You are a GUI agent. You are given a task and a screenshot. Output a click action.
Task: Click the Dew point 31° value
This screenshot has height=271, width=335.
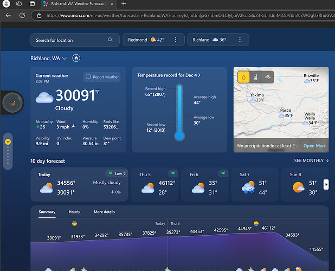106,144
